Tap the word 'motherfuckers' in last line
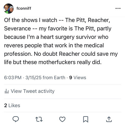The width and height of the screenshot is (125, 132). 57,62
